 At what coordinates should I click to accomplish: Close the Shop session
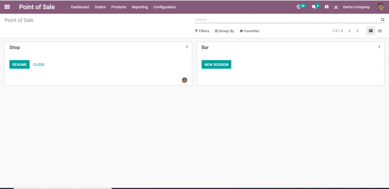39,65
